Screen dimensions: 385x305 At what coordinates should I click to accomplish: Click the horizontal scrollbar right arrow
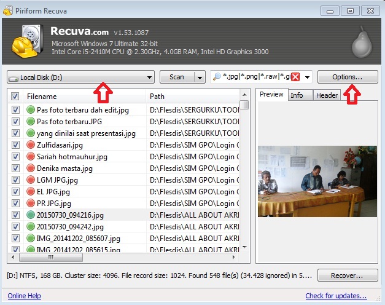click(233, 257)
